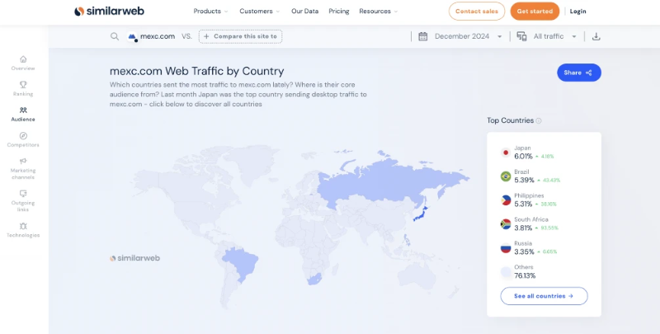Click the plus icon in Compare field
Image resolution: width=660 pixels, height=334 pixels.
(x=206, y=36)
